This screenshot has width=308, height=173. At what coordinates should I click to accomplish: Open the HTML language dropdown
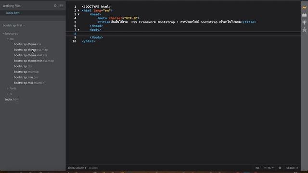point(269,168)
